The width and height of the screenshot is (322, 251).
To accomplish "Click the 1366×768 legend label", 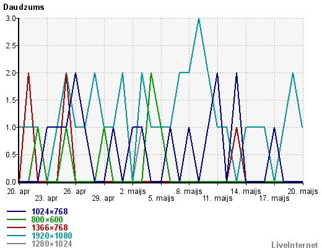I will click(x=50, y=227).
